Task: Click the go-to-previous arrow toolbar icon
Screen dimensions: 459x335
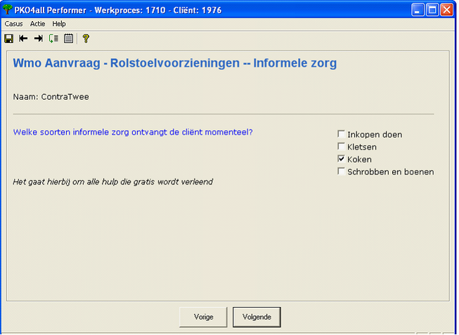Action: pyautogui.click(x=24, y=39)
